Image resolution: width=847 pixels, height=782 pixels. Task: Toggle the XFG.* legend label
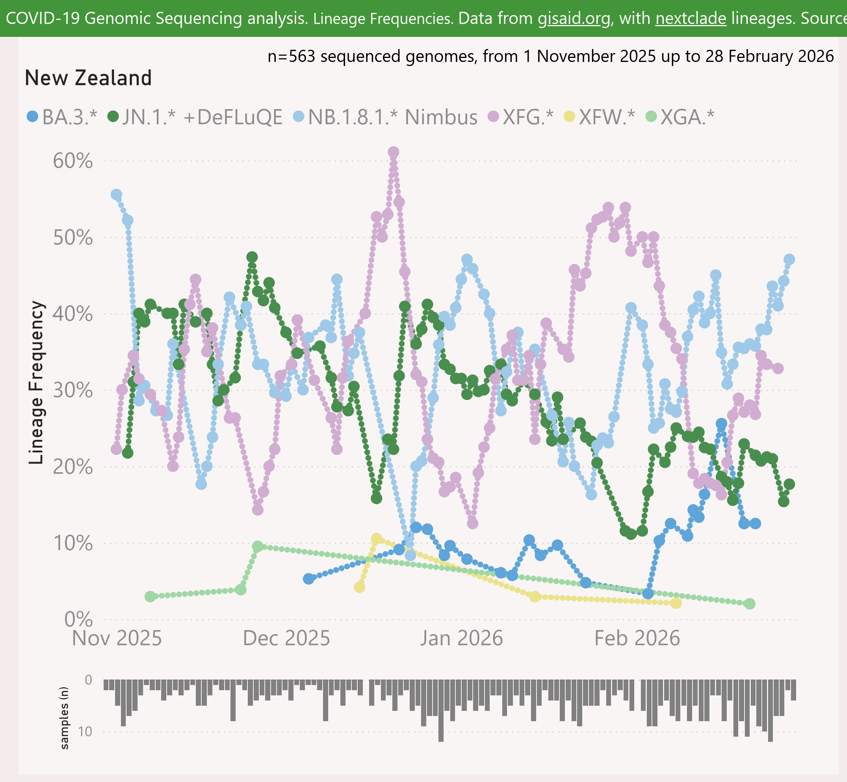pos(527,117)
